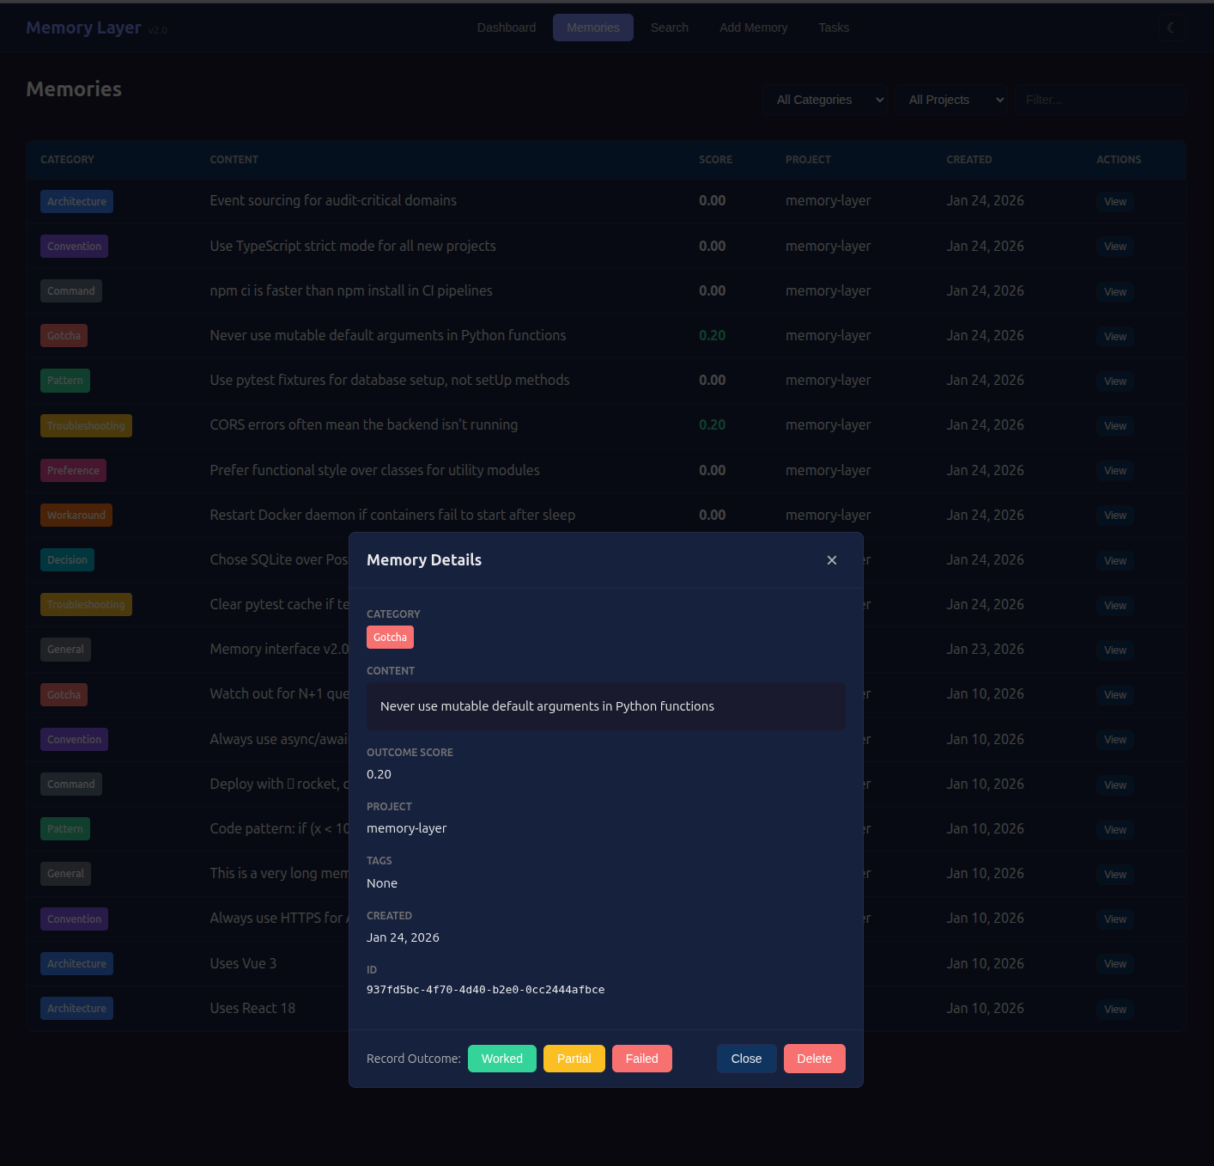Viewport: 1214px width, 1166px height.
Task: View the npm ci memory row
Action: [x=1115, y=292]
